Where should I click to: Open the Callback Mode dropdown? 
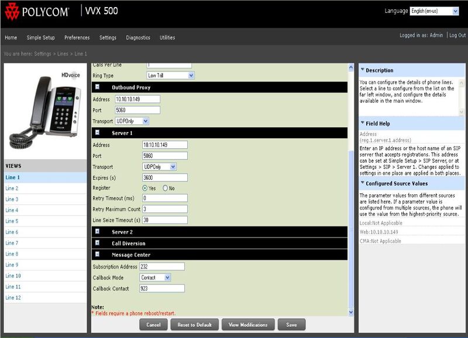coord(155,277)
